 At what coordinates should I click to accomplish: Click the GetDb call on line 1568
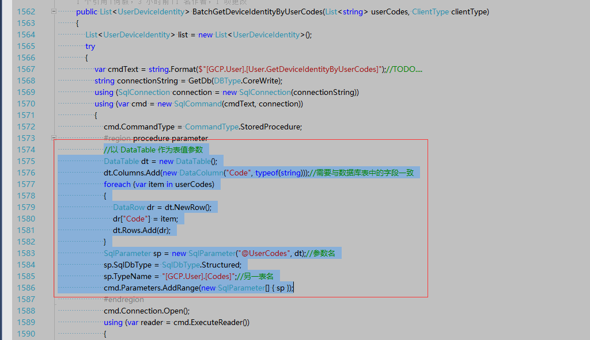(200, 81)
